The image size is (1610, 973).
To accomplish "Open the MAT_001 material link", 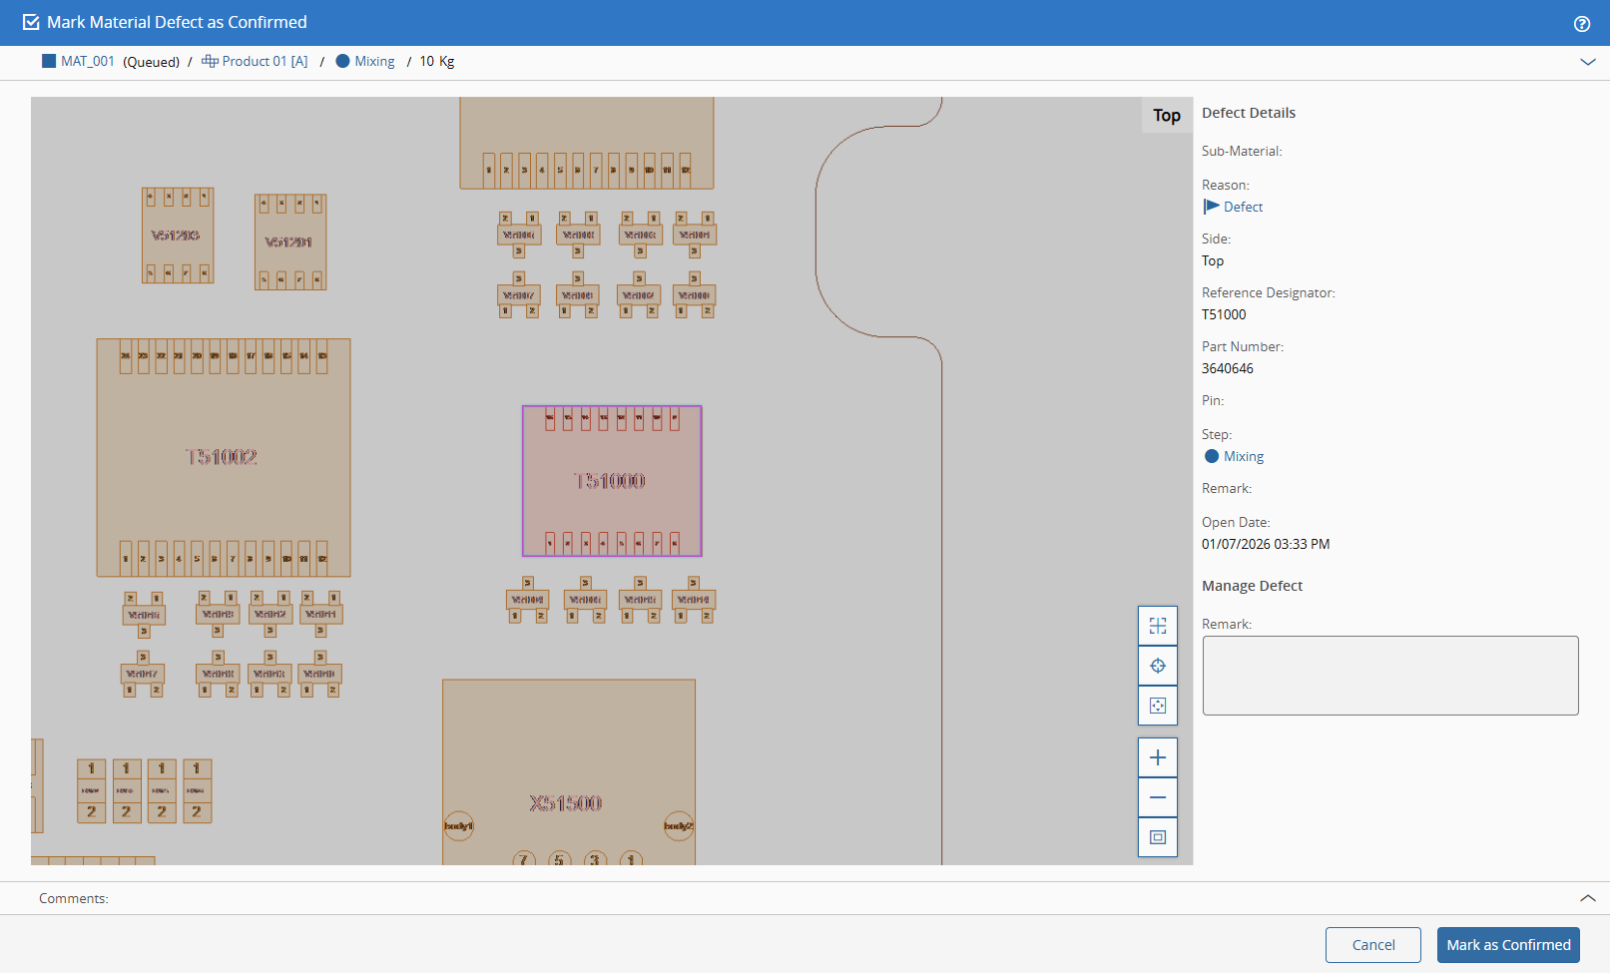I will point(87,62).
